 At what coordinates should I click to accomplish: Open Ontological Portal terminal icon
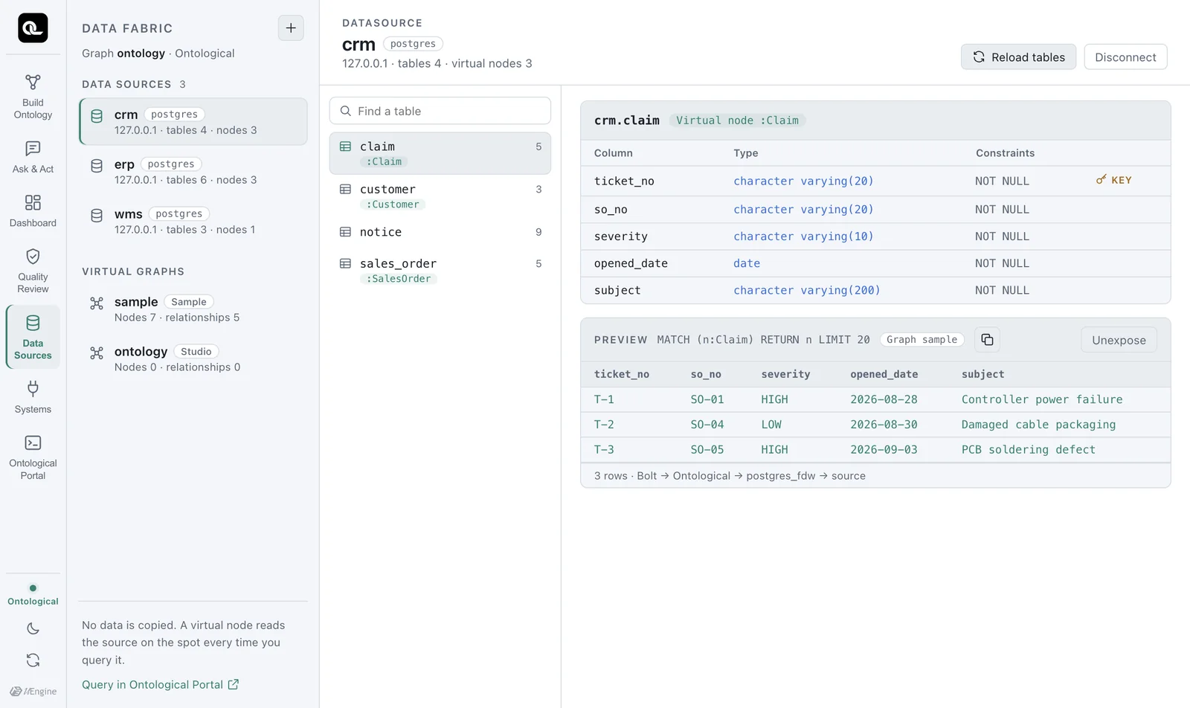33,442
